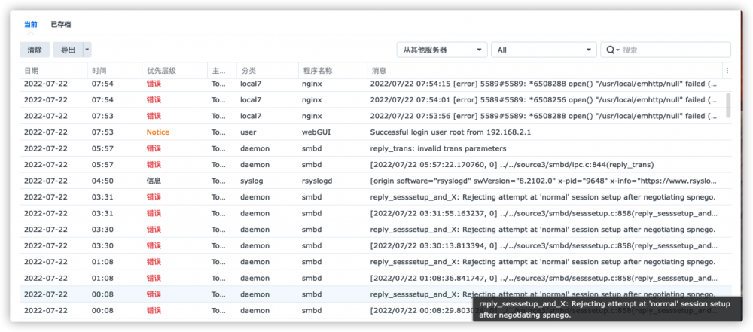Click the syslog category cell
Screen dimensions: 753x332
click(x=250, y=181)
